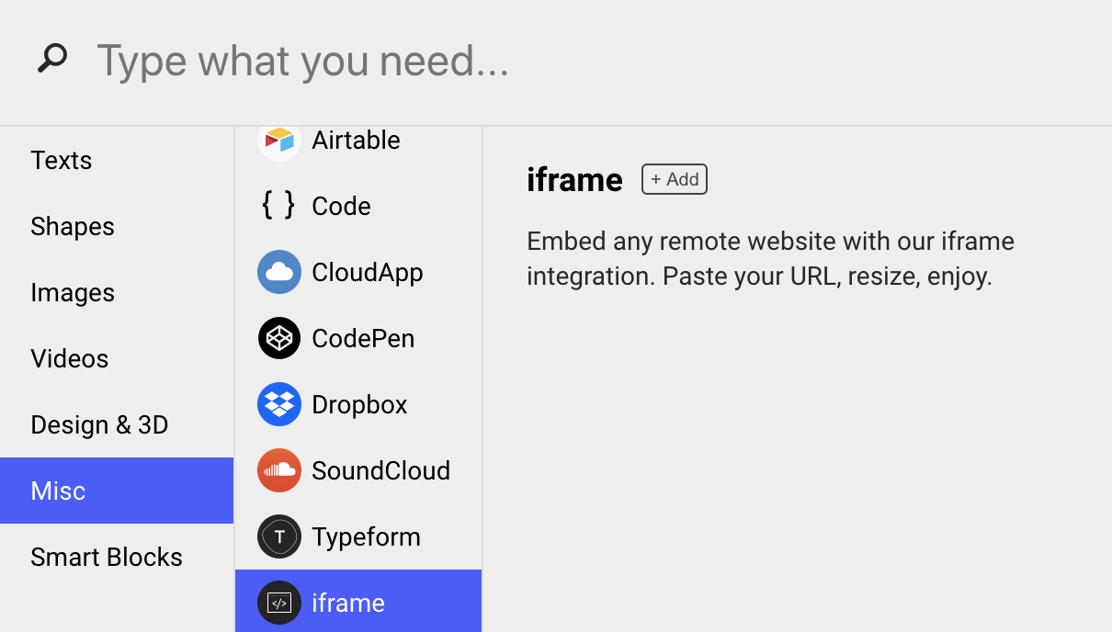Click the Airtable logo icon
Screen dimensions: 1112x632
(279, 141)
